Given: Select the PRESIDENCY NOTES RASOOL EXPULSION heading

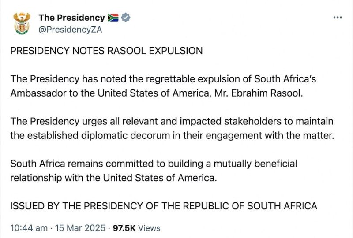Looking at the screenshot, I should 106,51.
